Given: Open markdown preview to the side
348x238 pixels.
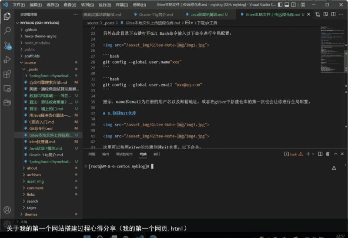Looking at the screenshot, I should tap(325, 14).
